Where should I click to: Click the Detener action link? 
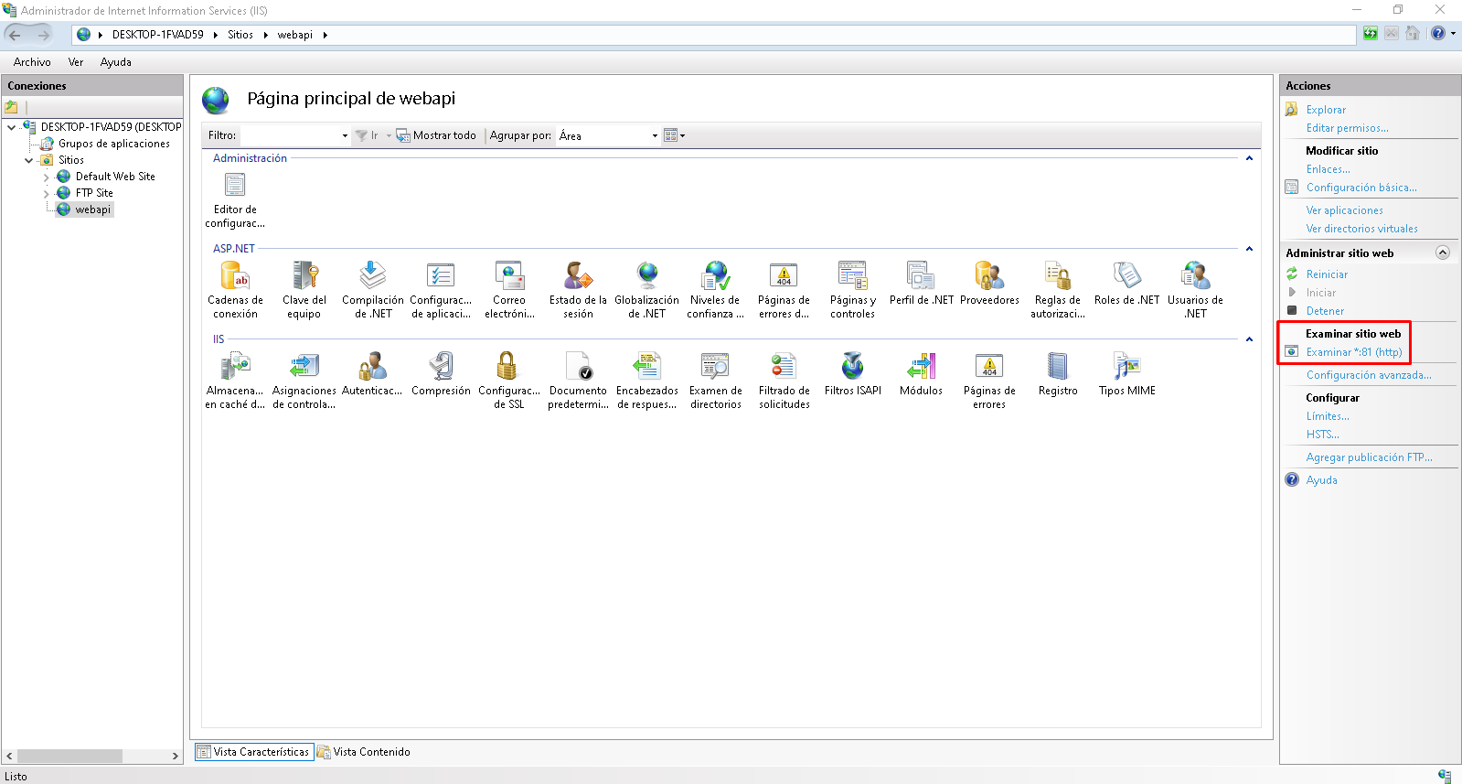coord(1325,311)
